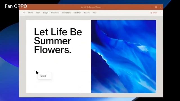Switch to the Review tab

(87, 13)
